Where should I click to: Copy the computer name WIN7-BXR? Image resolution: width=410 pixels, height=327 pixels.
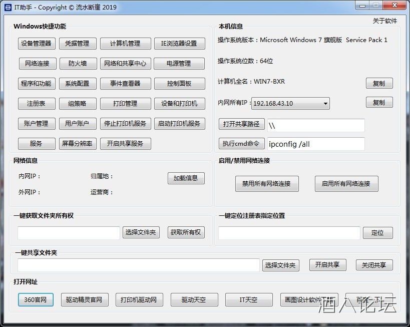(379, 84)
